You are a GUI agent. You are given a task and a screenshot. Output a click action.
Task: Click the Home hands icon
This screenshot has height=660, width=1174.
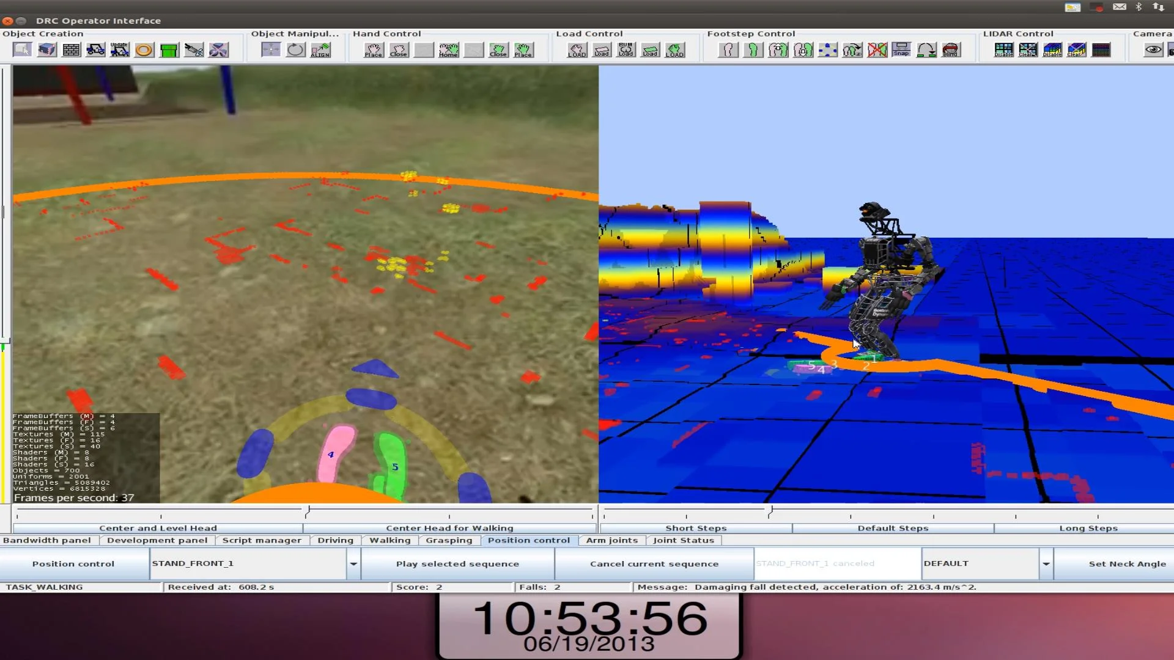(x=448, y=50)
